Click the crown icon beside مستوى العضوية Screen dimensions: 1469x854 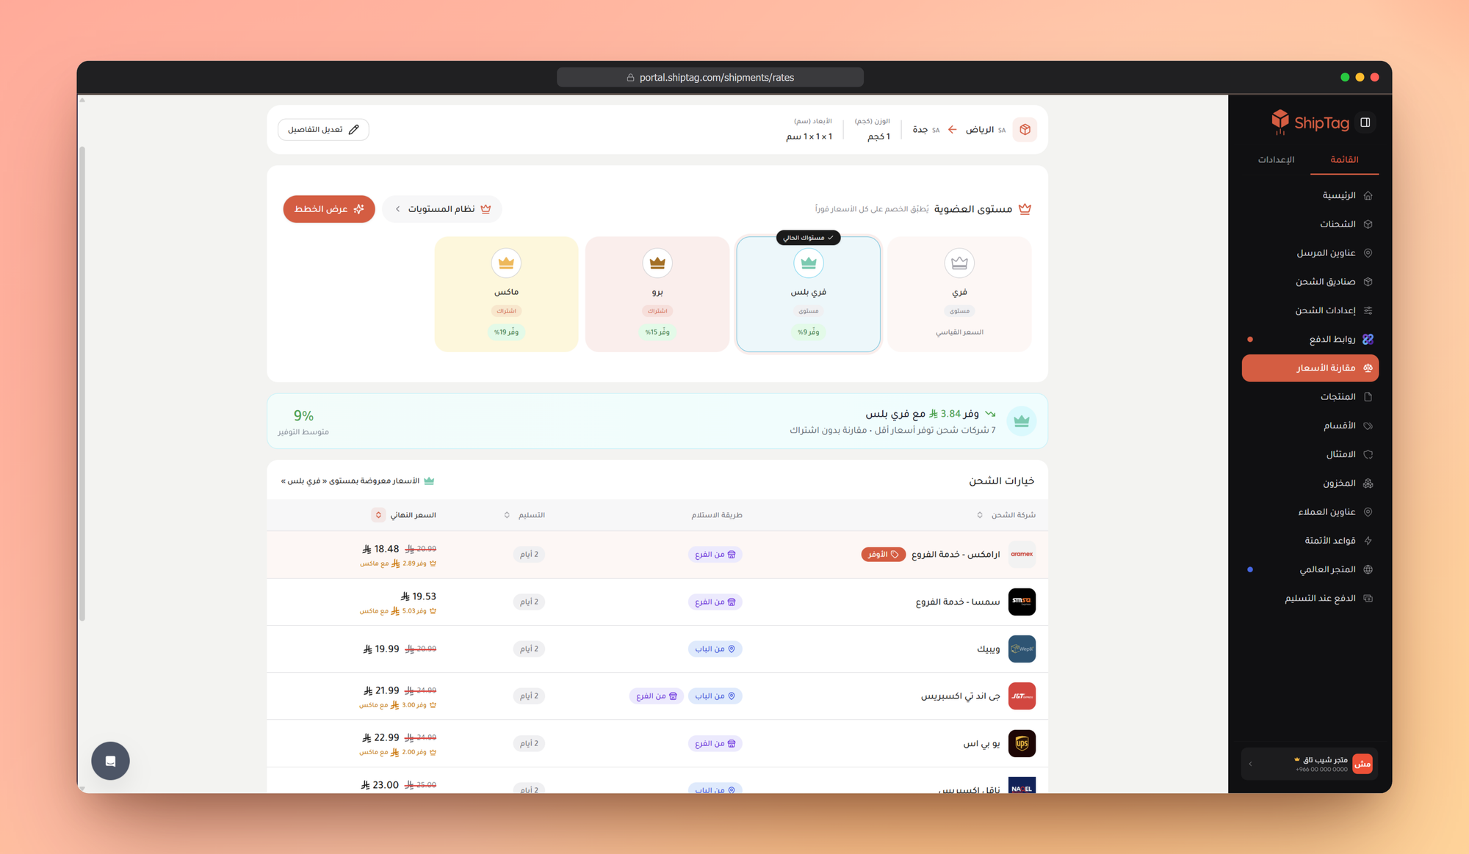pyautogui.click(x=1025, y=209)
